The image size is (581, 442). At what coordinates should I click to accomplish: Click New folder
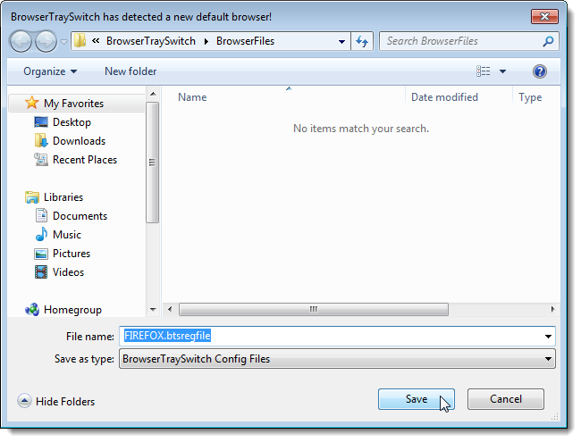[131, 71]
